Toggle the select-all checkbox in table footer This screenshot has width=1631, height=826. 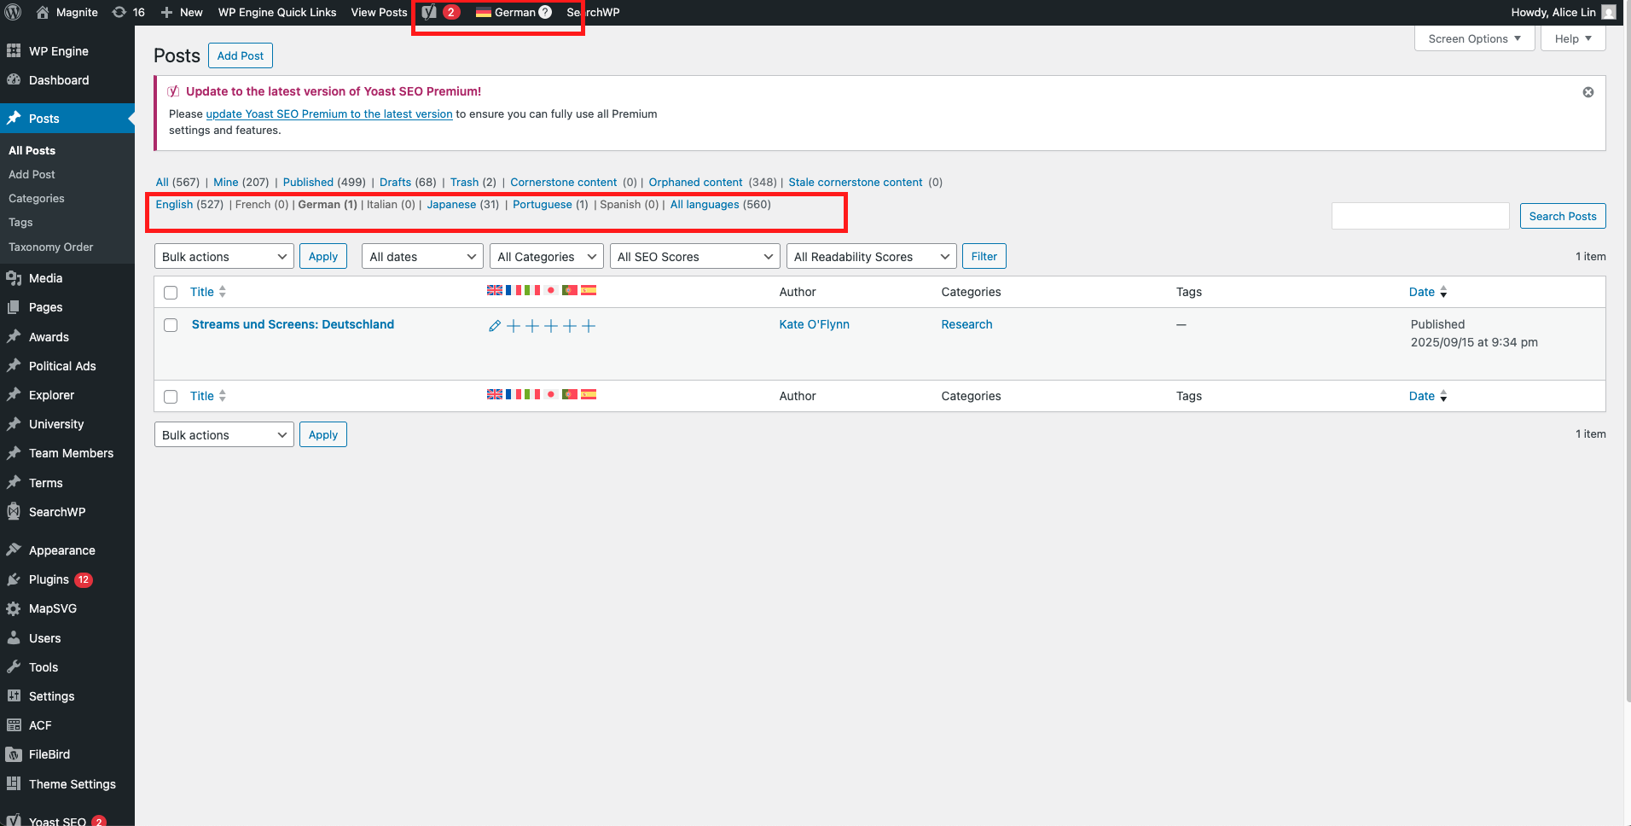[x=171, y=397]
